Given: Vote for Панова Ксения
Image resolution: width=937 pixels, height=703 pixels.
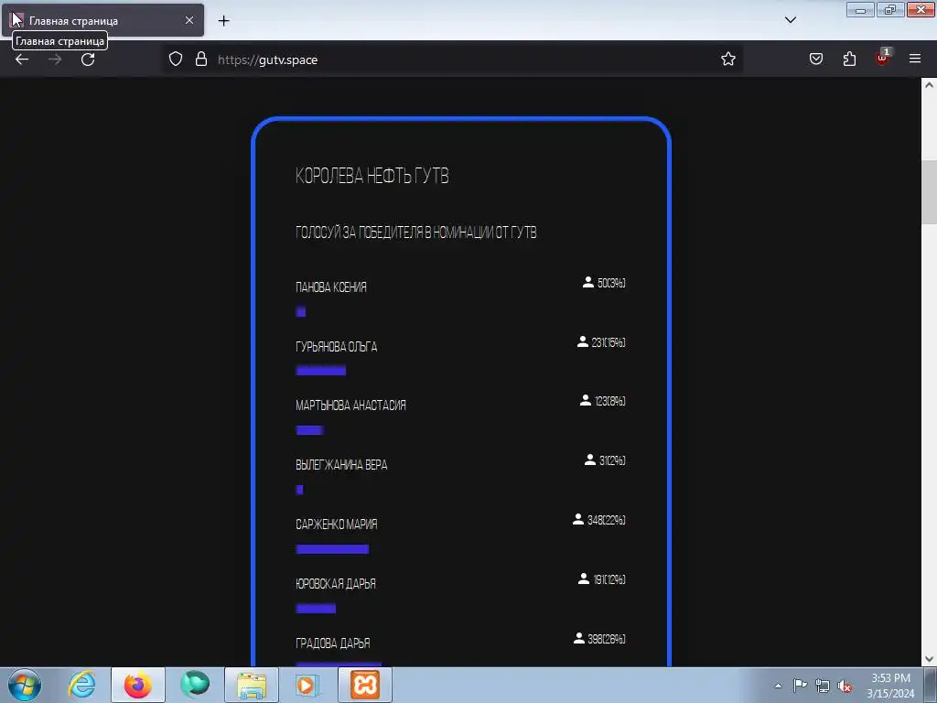Looking at the screenshot, I should tap(331, 287).
